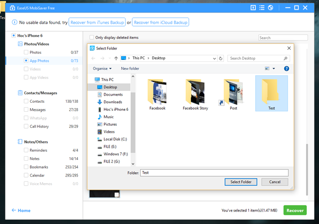
Task: Open Documents in navigation tree
Action: coord(113,94)
